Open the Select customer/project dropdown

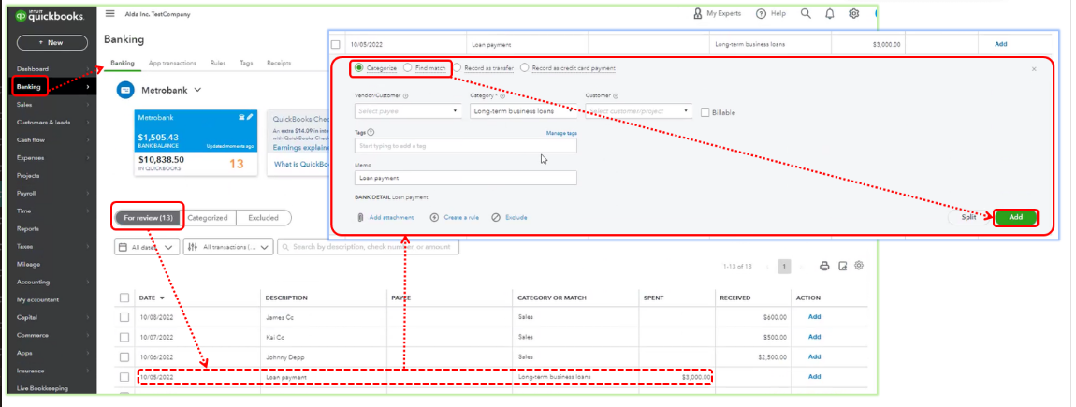(639, 110)
